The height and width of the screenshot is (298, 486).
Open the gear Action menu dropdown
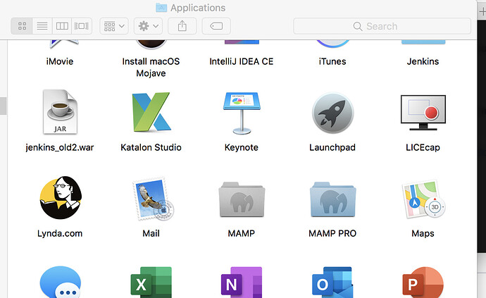(x=148, y=26)
